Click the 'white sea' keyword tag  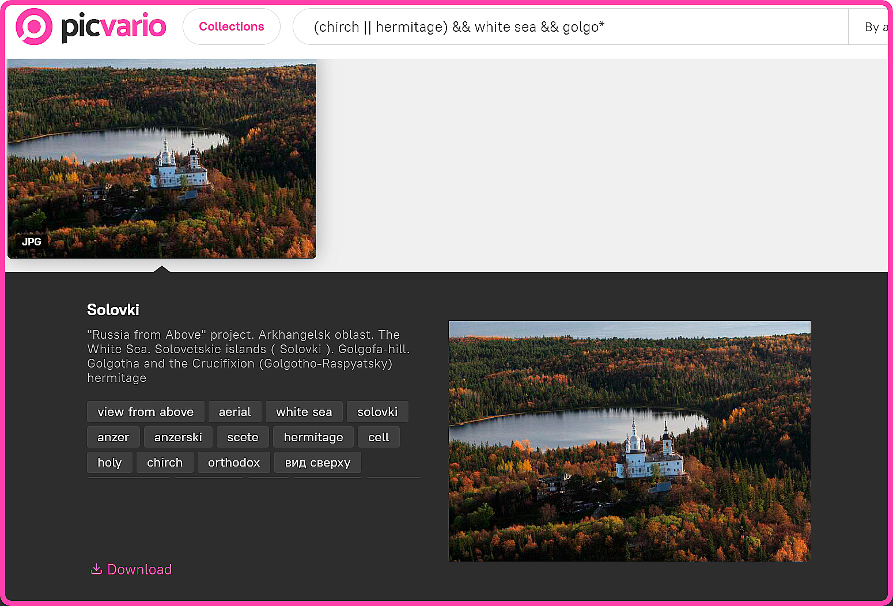pyautogui.click(x=304, y=412)
